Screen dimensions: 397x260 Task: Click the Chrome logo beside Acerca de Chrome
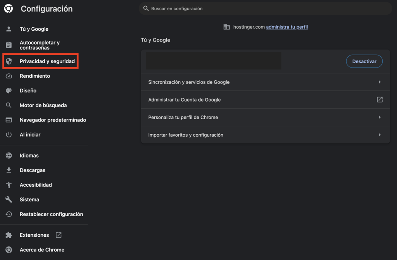[x=9, y=250]
